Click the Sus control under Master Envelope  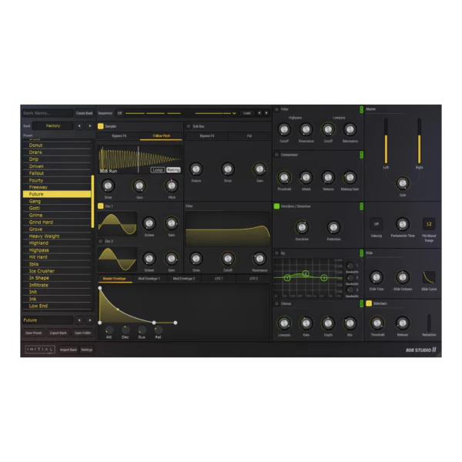(142, 330)
